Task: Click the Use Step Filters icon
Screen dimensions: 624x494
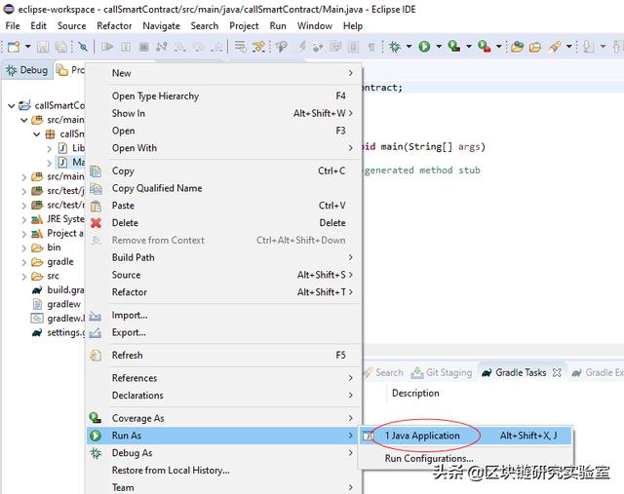Action: point(258,47)
